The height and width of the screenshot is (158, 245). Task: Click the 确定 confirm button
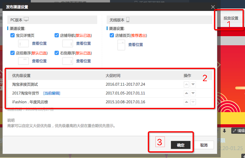pyautogui.click(x=181, y=145)
